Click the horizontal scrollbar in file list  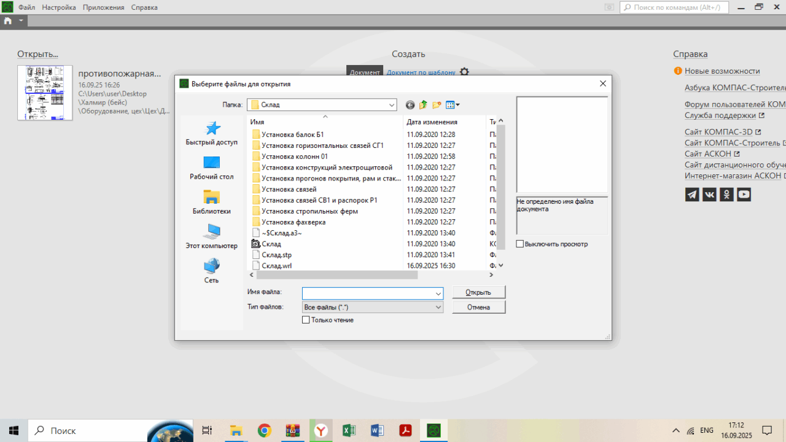(337, 275)
